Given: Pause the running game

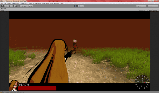Looking at the screenshot, I should pyautogui.click(x=79, y=6).
